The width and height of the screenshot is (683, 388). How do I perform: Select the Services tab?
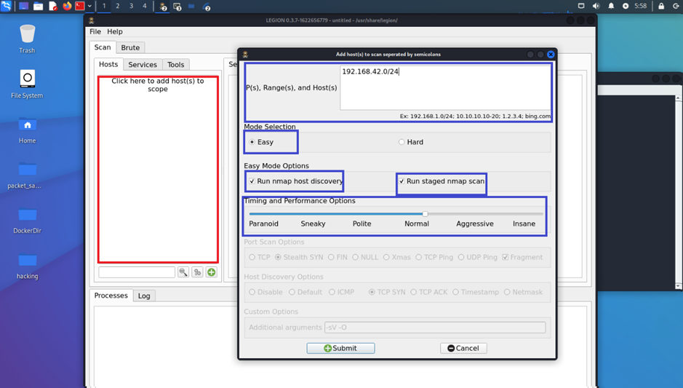[x=143, y=65]
